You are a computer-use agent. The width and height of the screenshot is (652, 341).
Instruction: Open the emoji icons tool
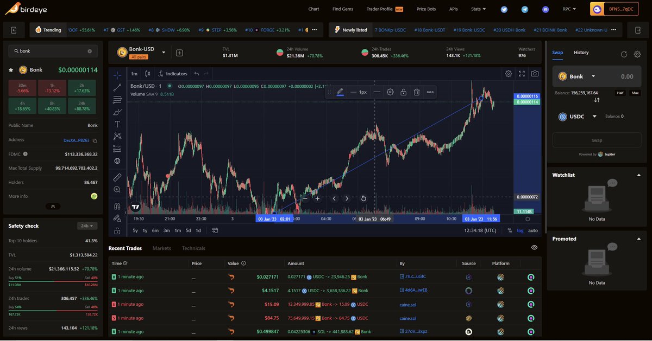pos(117,161)
